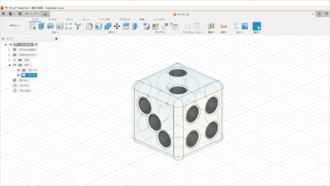Viewport: 330px width, 186px height.
Task: Open the job status clock icon
Action: pyautogui.click(x=326, y=14)
